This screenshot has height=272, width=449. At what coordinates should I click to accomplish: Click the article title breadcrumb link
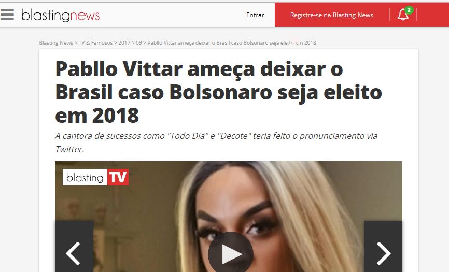point(232,42)
